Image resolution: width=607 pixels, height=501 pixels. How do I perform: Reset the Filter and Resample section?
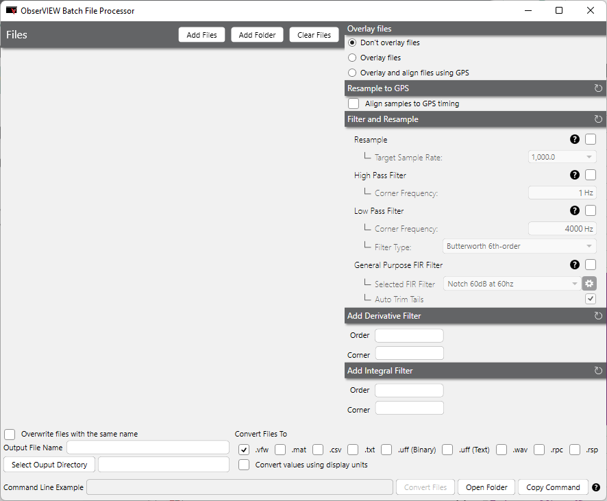(x=598, y=119)
